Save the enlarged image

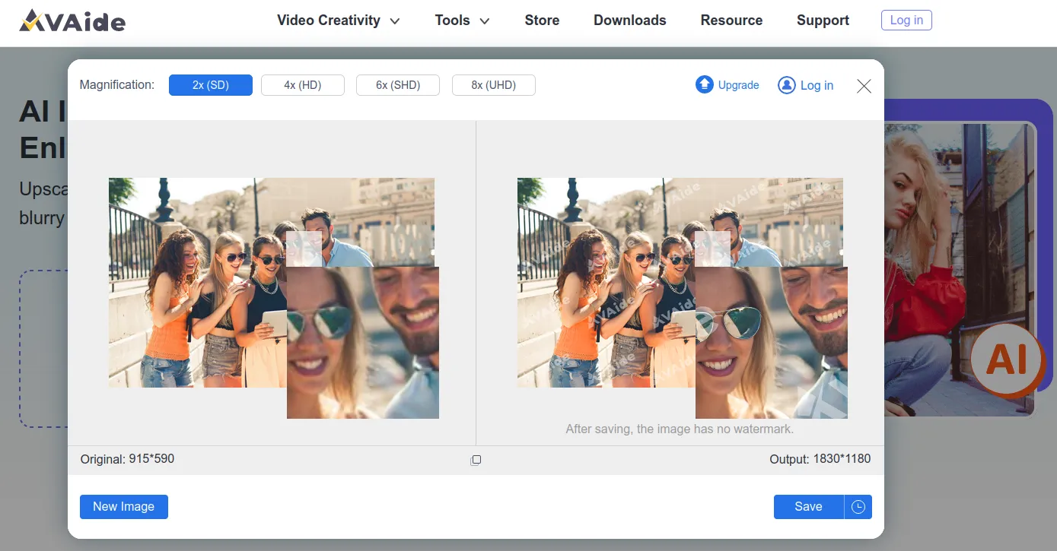coord(807,506)
